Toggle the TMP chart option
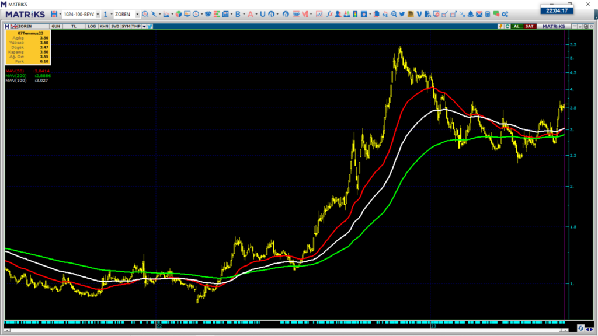 coord(135,26)
